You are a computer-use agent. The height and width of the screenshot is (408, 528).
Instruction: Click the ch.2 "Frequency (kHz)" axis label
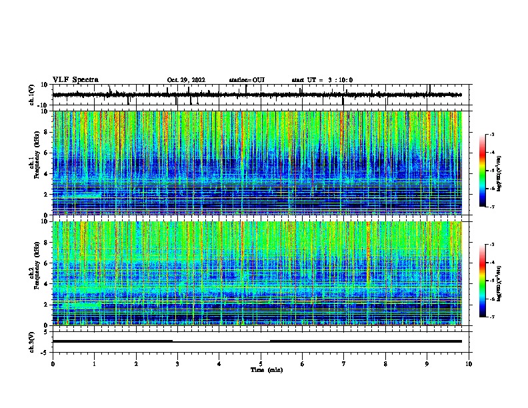pos(37,265)
